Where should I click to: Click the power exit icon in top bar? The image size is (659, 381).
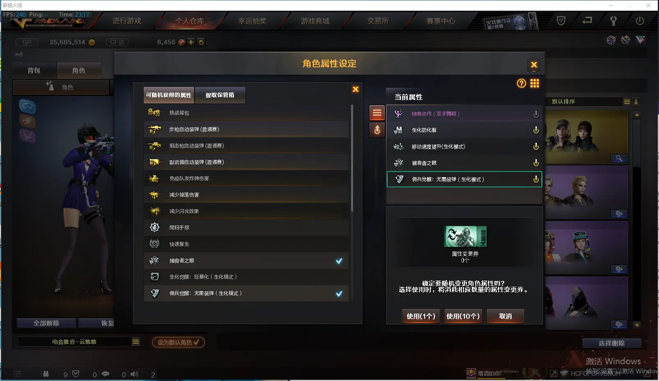[x=639, y=21]
